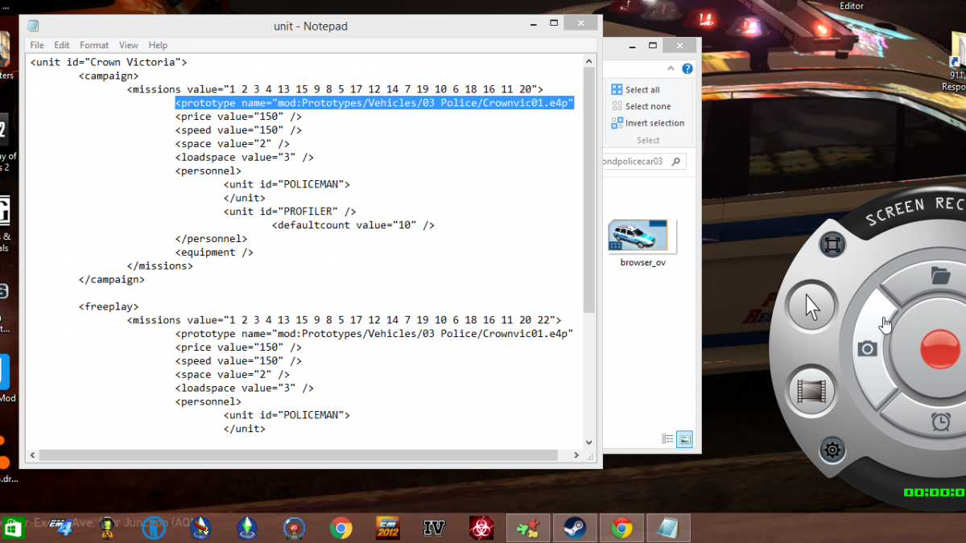Click the '</personnel>' closing tag line

pyautogui.click(x=211, y=239)
